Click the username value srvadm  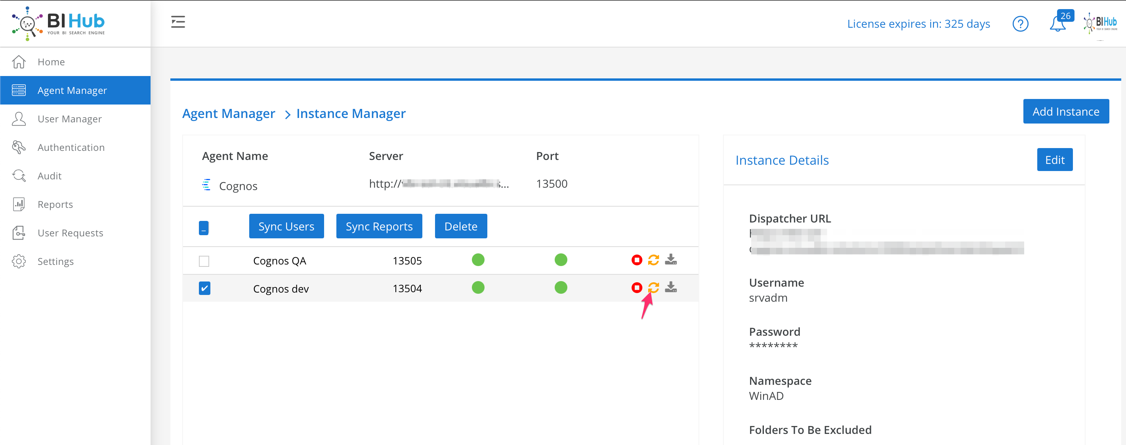[x=768, y=298]
